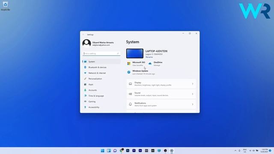This screenshot has width=274, height=154.
Task: Click the Find a setting search box
Action: click(101, 53)
